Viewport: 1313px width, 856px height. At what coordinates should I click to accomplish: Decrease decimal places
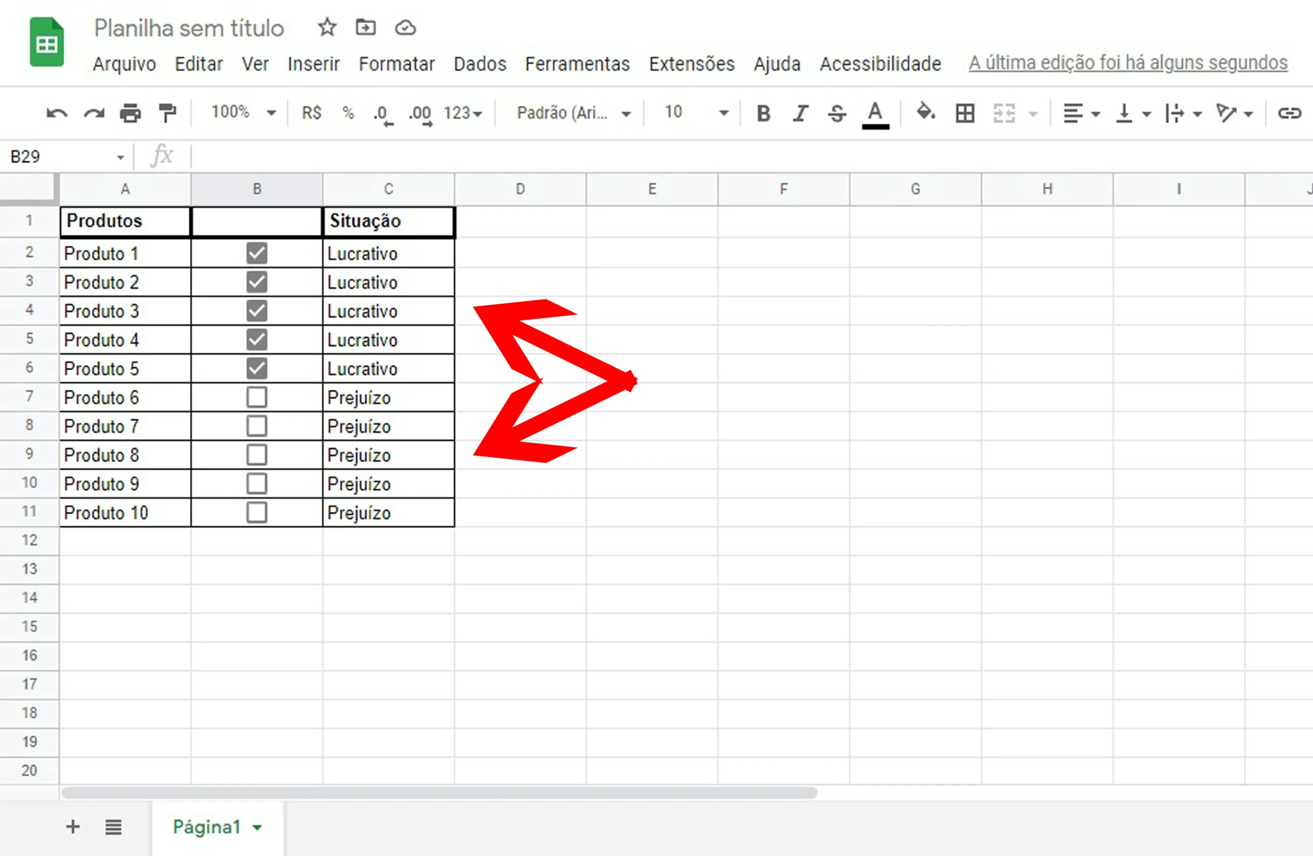click(383, 115)
